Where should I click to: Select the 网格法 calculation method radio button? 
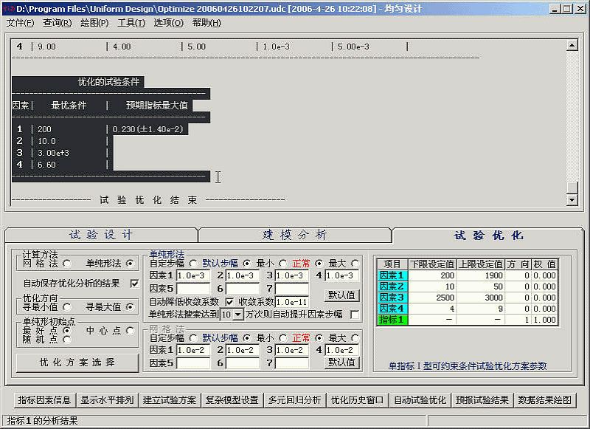click(67, 263)
